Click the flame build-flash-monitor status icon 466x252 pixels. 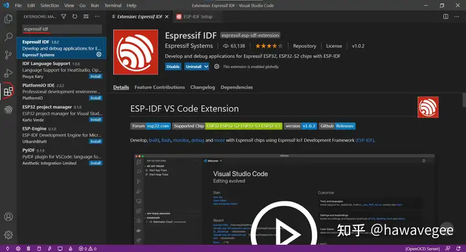[x=71, y=248]
